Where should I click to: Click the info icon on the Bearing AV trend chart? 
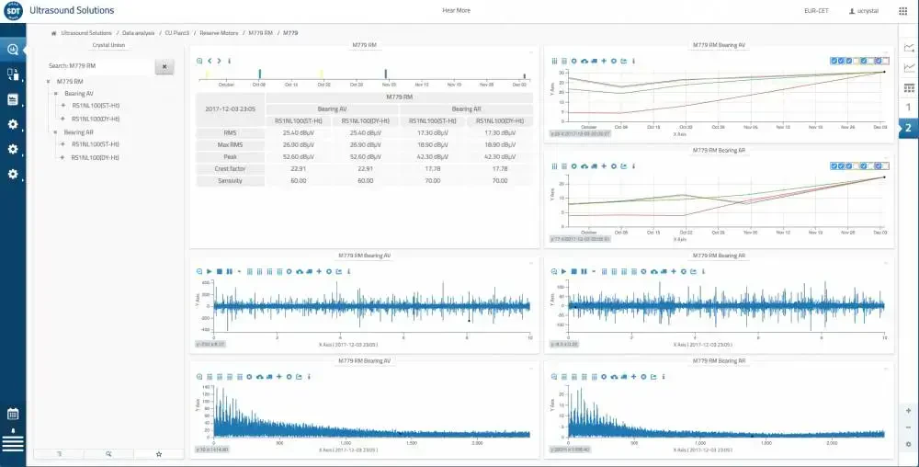(x=634, y=61)
